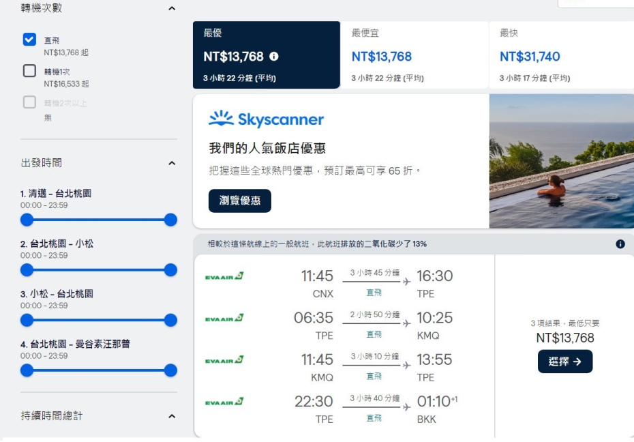Click the Skyscanner logo in the hotel banner

click(x=266, y=119)
